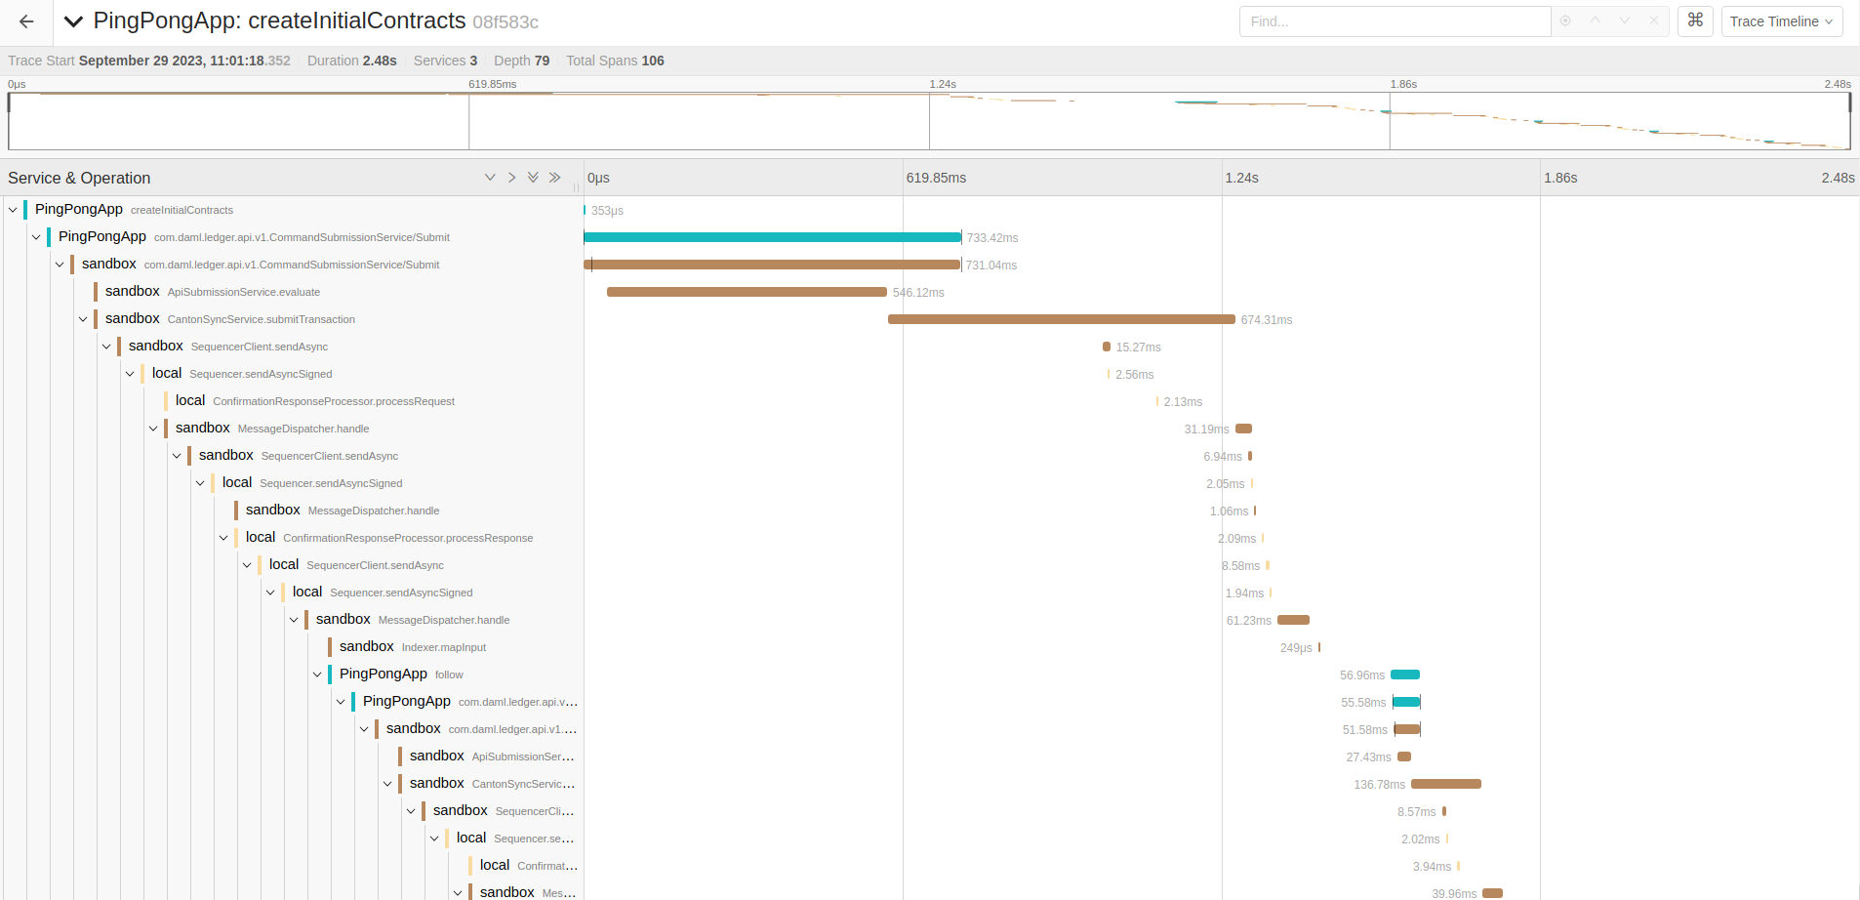Image resolution: width=1860 pixels, height=900 pixels.
Task: Select the Indexer.mapInput span row
Action: 412,646
